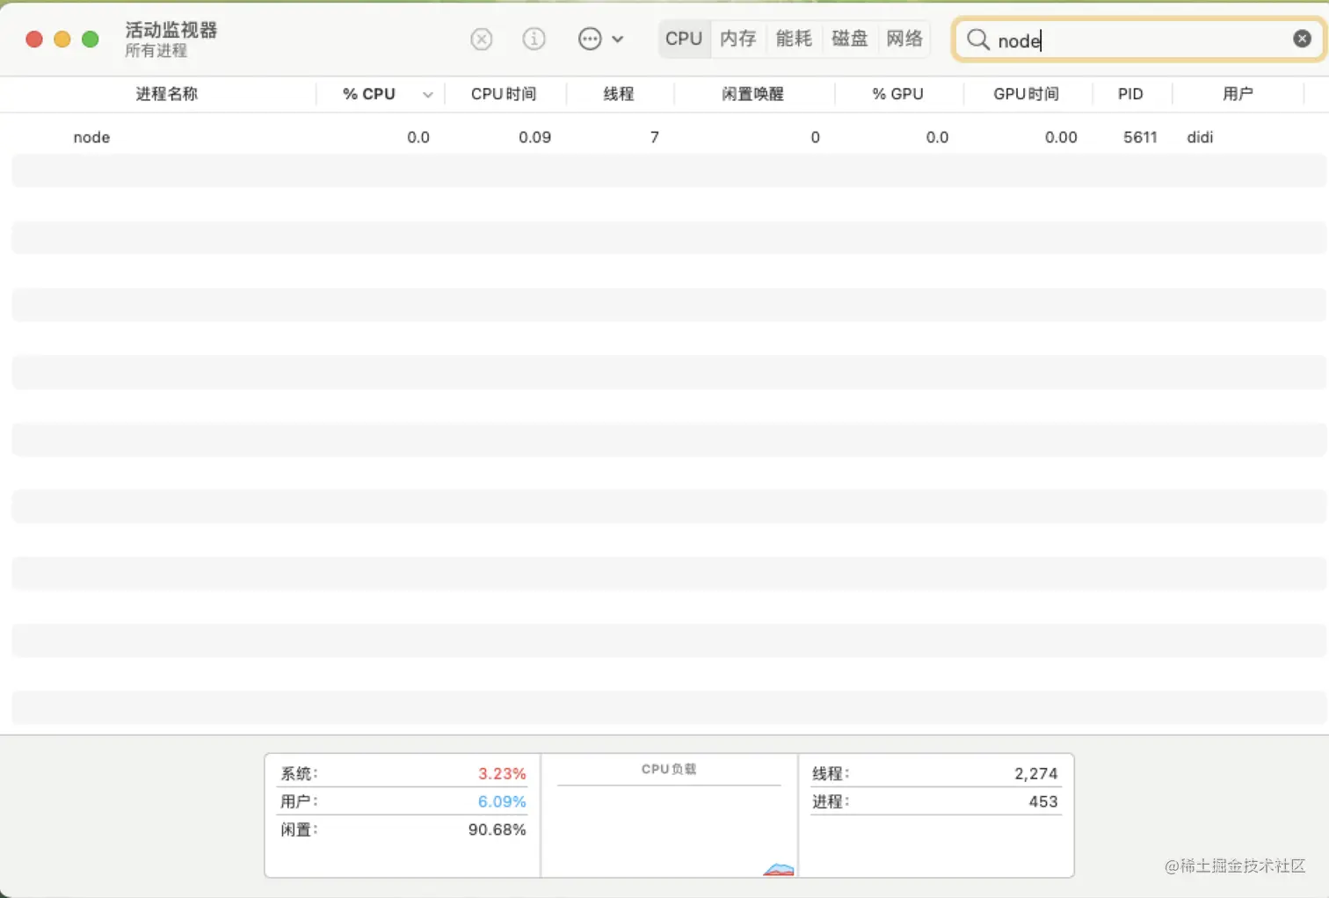Sort by the 闲置唤醒 column header
Image resolution: width=1329 pixels, height=898 pixels.
(x=752, y=94)
